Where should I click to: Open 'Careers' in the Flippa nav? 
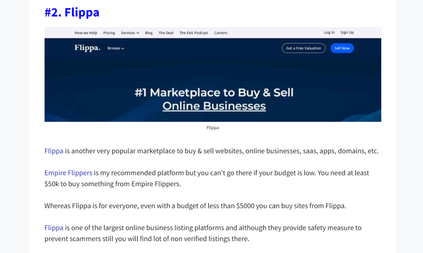click(x=220, y=33)
